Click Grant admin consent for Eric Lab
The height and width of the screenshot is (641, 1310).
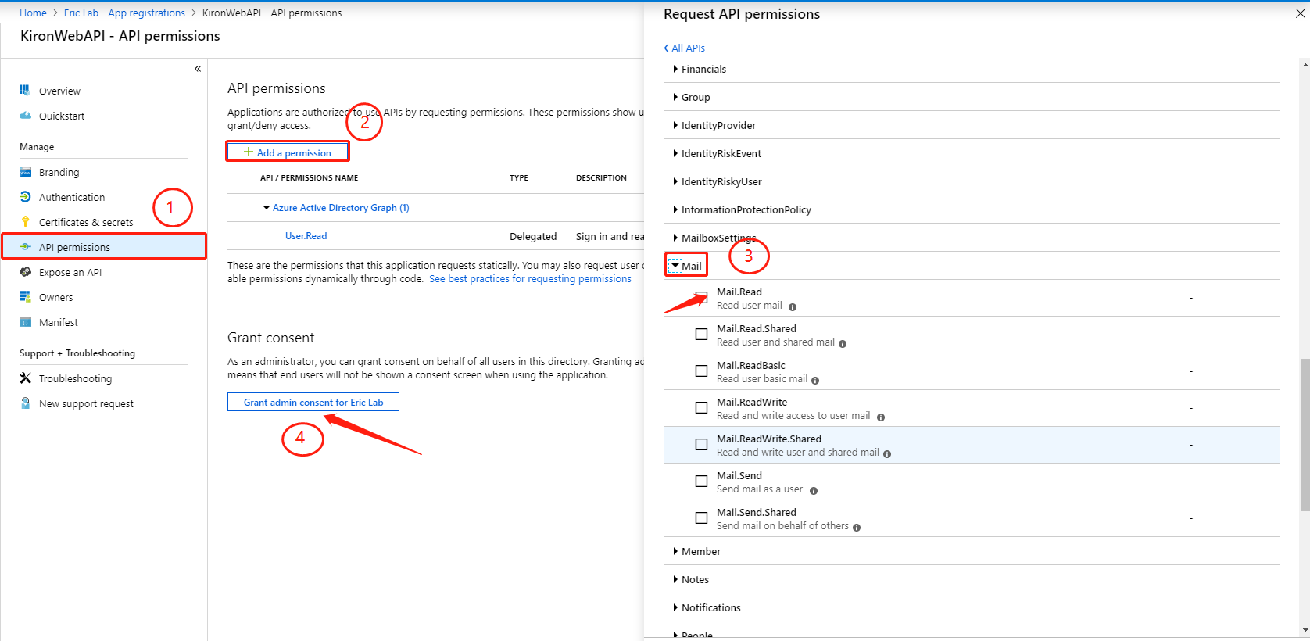tap(313, 403)
